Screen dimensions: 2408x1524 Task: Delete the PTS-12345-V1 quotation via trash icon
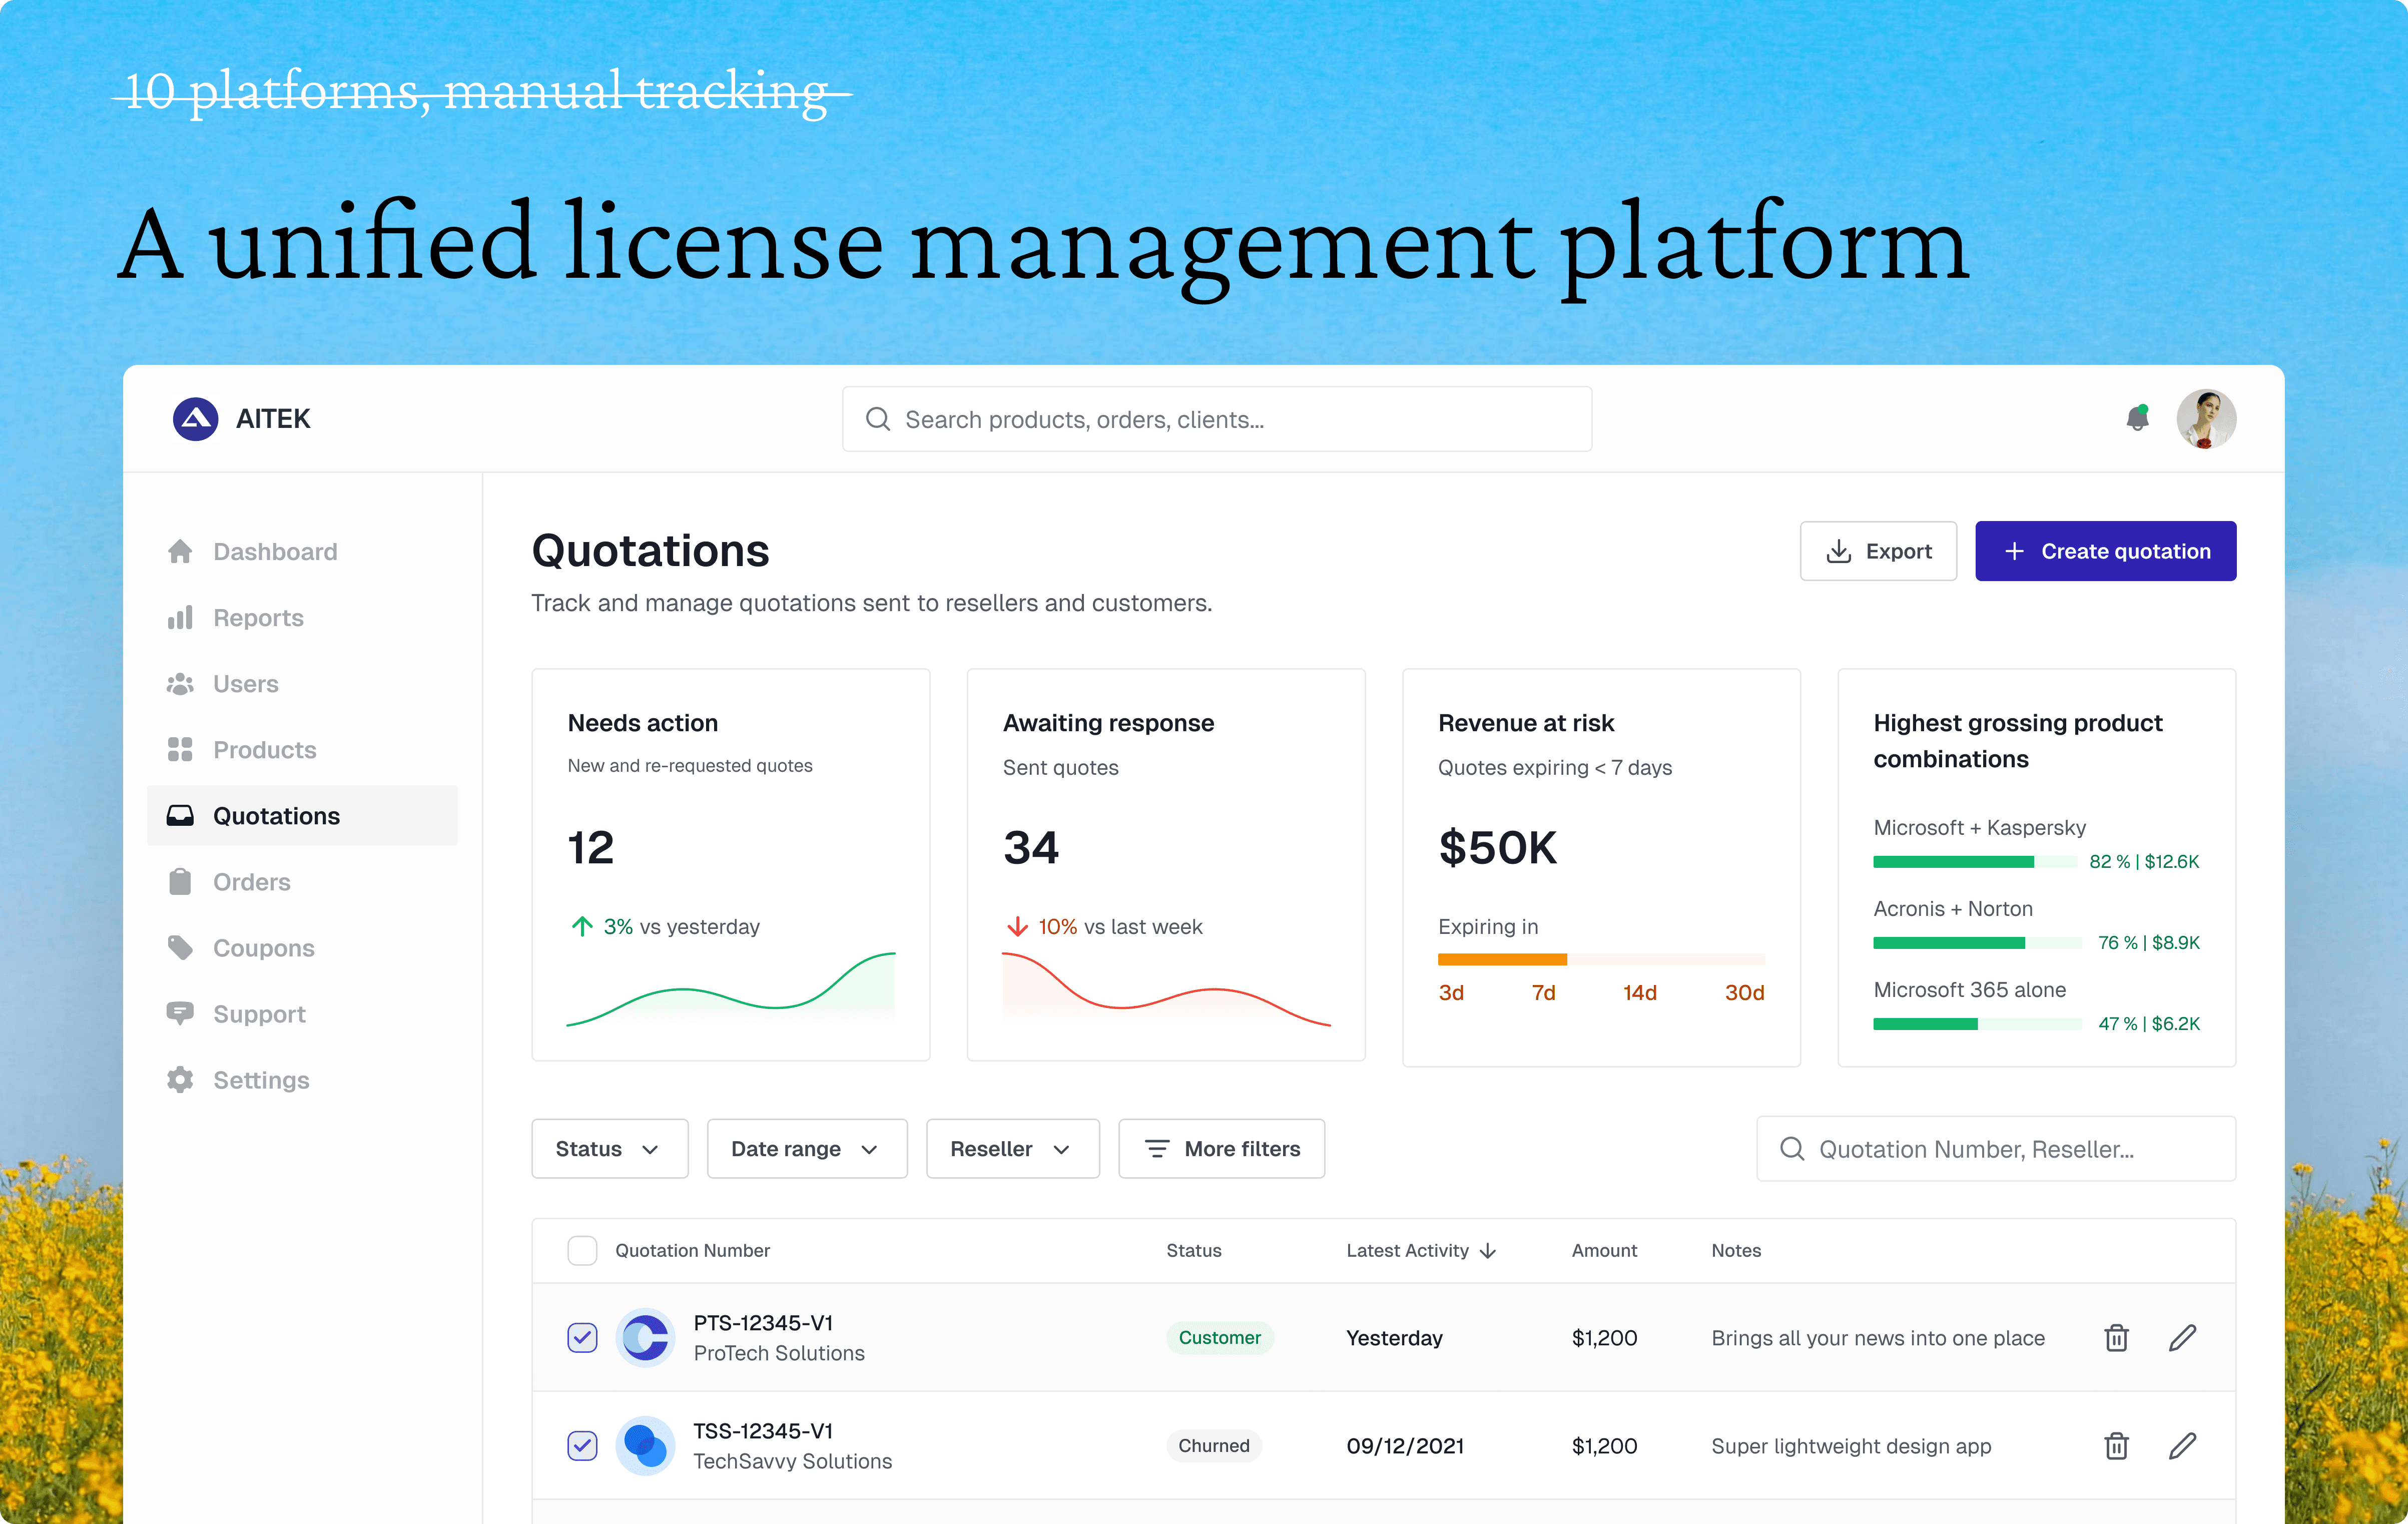[2116, 1338]
